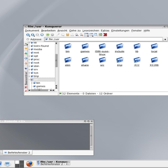Open the games folder icon in main view
Screen dimensions: 168x168
(85, 46)
